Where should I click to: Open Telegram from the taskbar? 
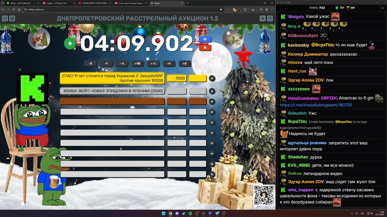pos(217,213)
